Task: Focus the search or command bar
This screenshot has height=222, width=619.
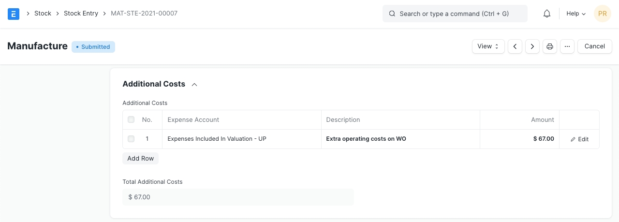Action: click(x=455, y=14)
